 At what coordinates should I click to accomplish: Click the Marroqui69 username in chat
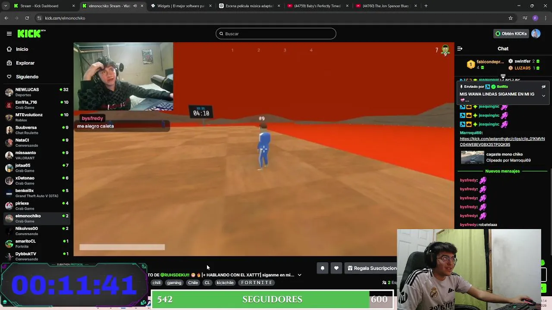point(470,133)
